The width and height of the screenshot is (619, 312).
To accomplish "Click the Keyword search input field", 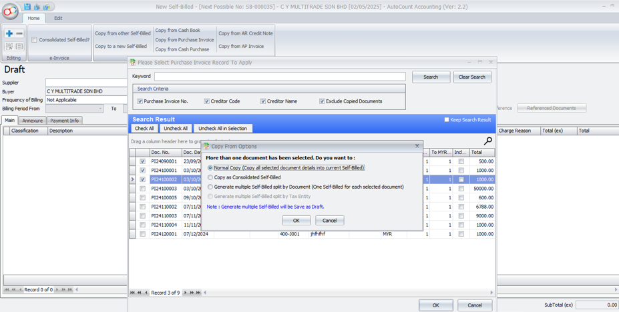I will coord(279,77).
